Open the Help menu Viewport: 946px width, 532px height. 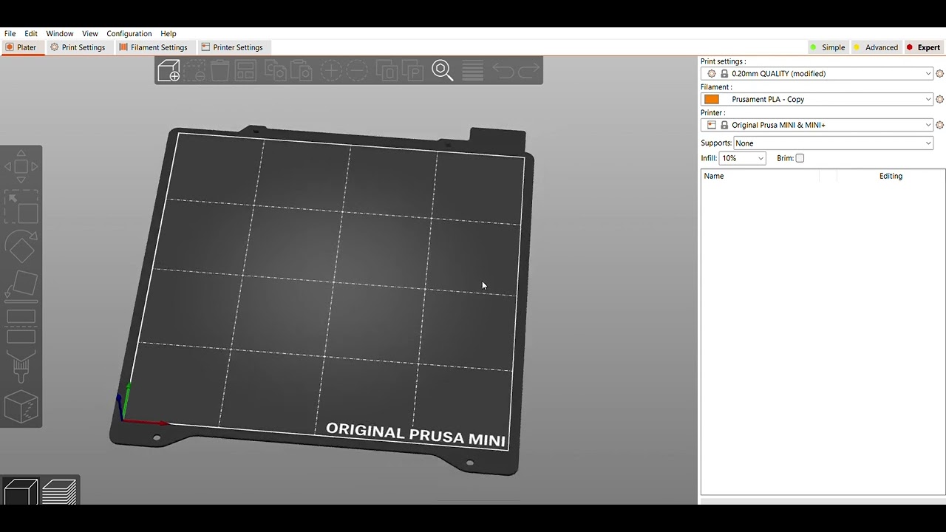[169, 33]
